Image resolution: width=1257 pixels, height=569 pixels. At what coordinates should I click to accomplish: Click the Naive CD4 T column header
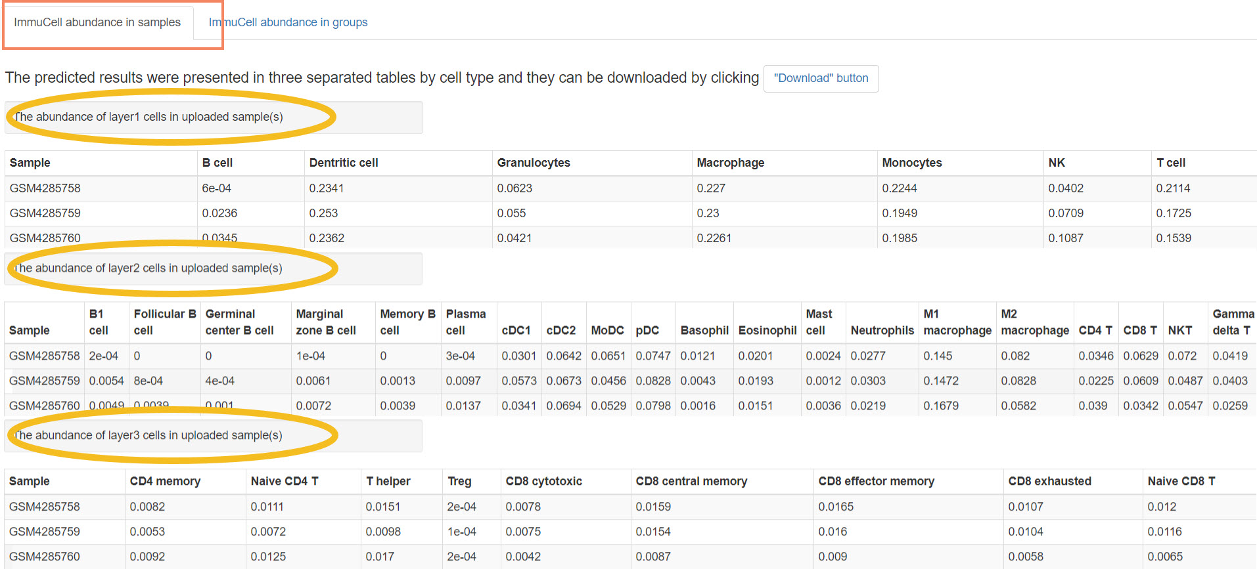285,481
